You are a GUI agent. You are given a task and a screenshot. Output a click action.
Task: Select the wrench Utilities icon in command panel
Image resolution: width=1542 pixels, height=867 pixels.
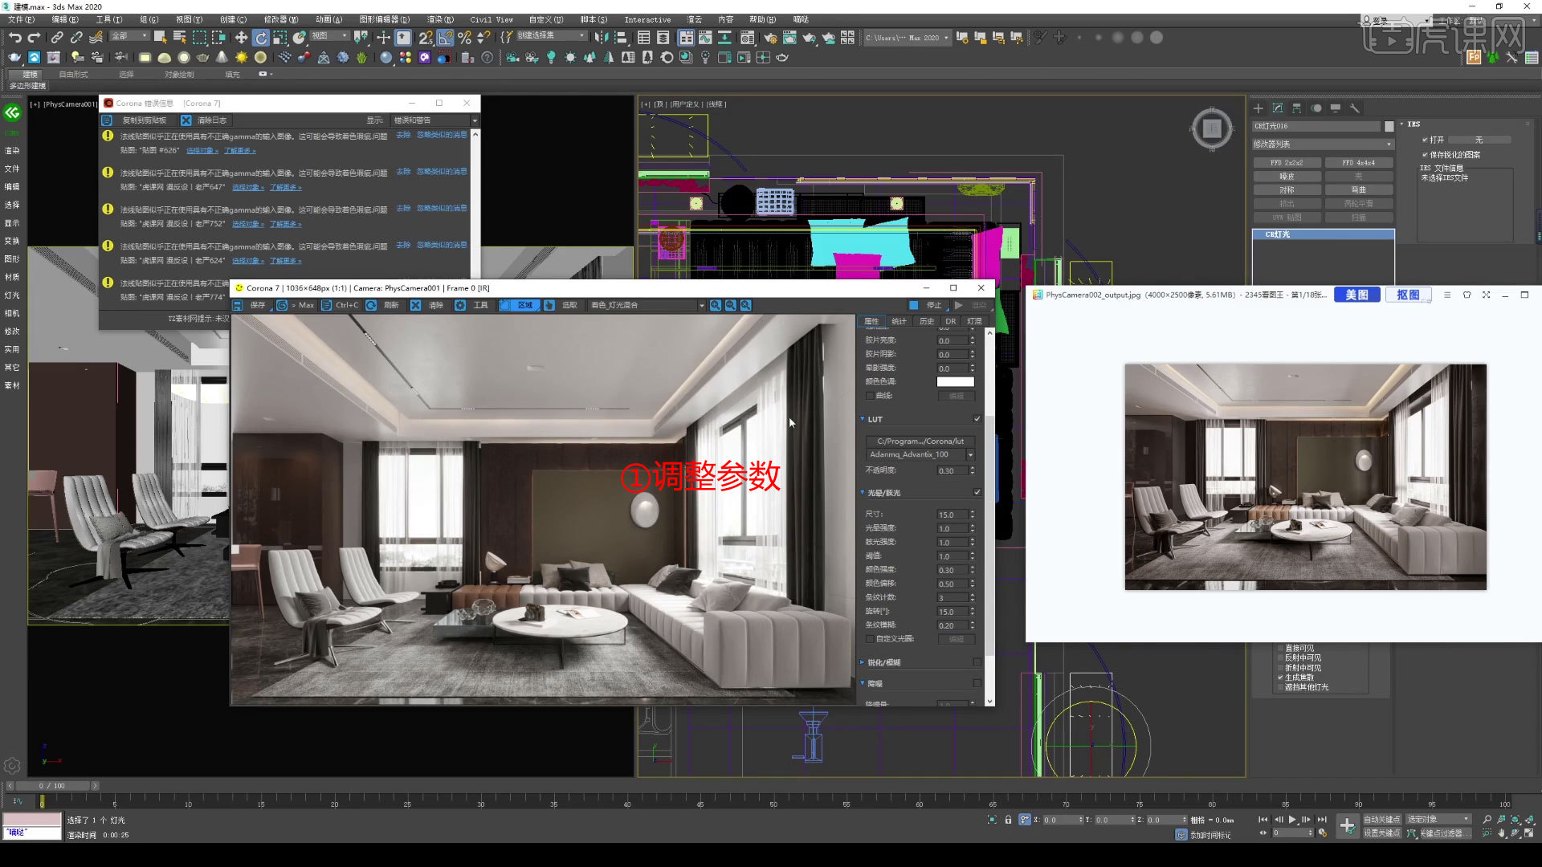1356,108
